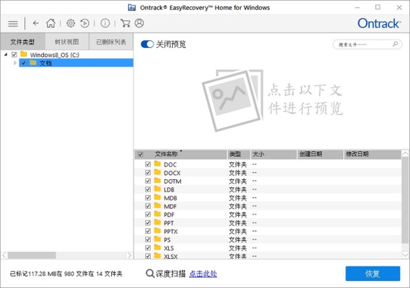Click the 点击此处 deep scan link
The width and height of the screenshot is (410, 288).
[x=203, y=274]
